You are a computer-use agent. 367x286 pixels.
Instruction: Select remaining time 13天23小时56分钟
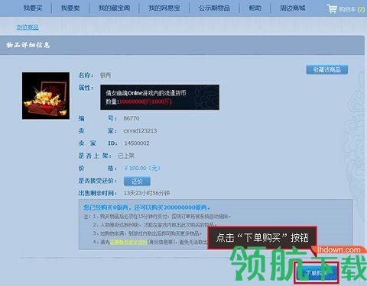click(147, 193)
